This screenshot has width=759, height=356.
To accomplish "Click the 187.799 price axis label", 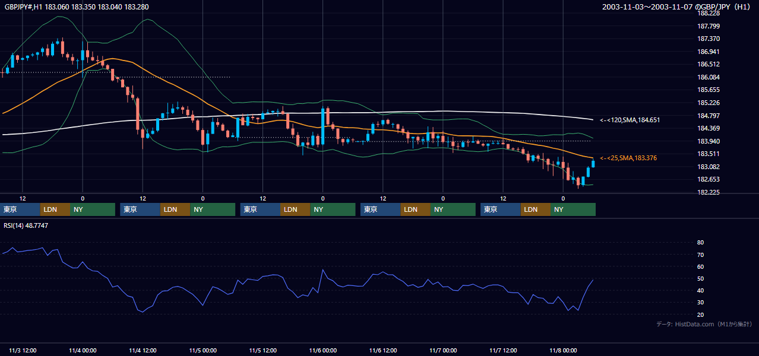I will [708, 26].
